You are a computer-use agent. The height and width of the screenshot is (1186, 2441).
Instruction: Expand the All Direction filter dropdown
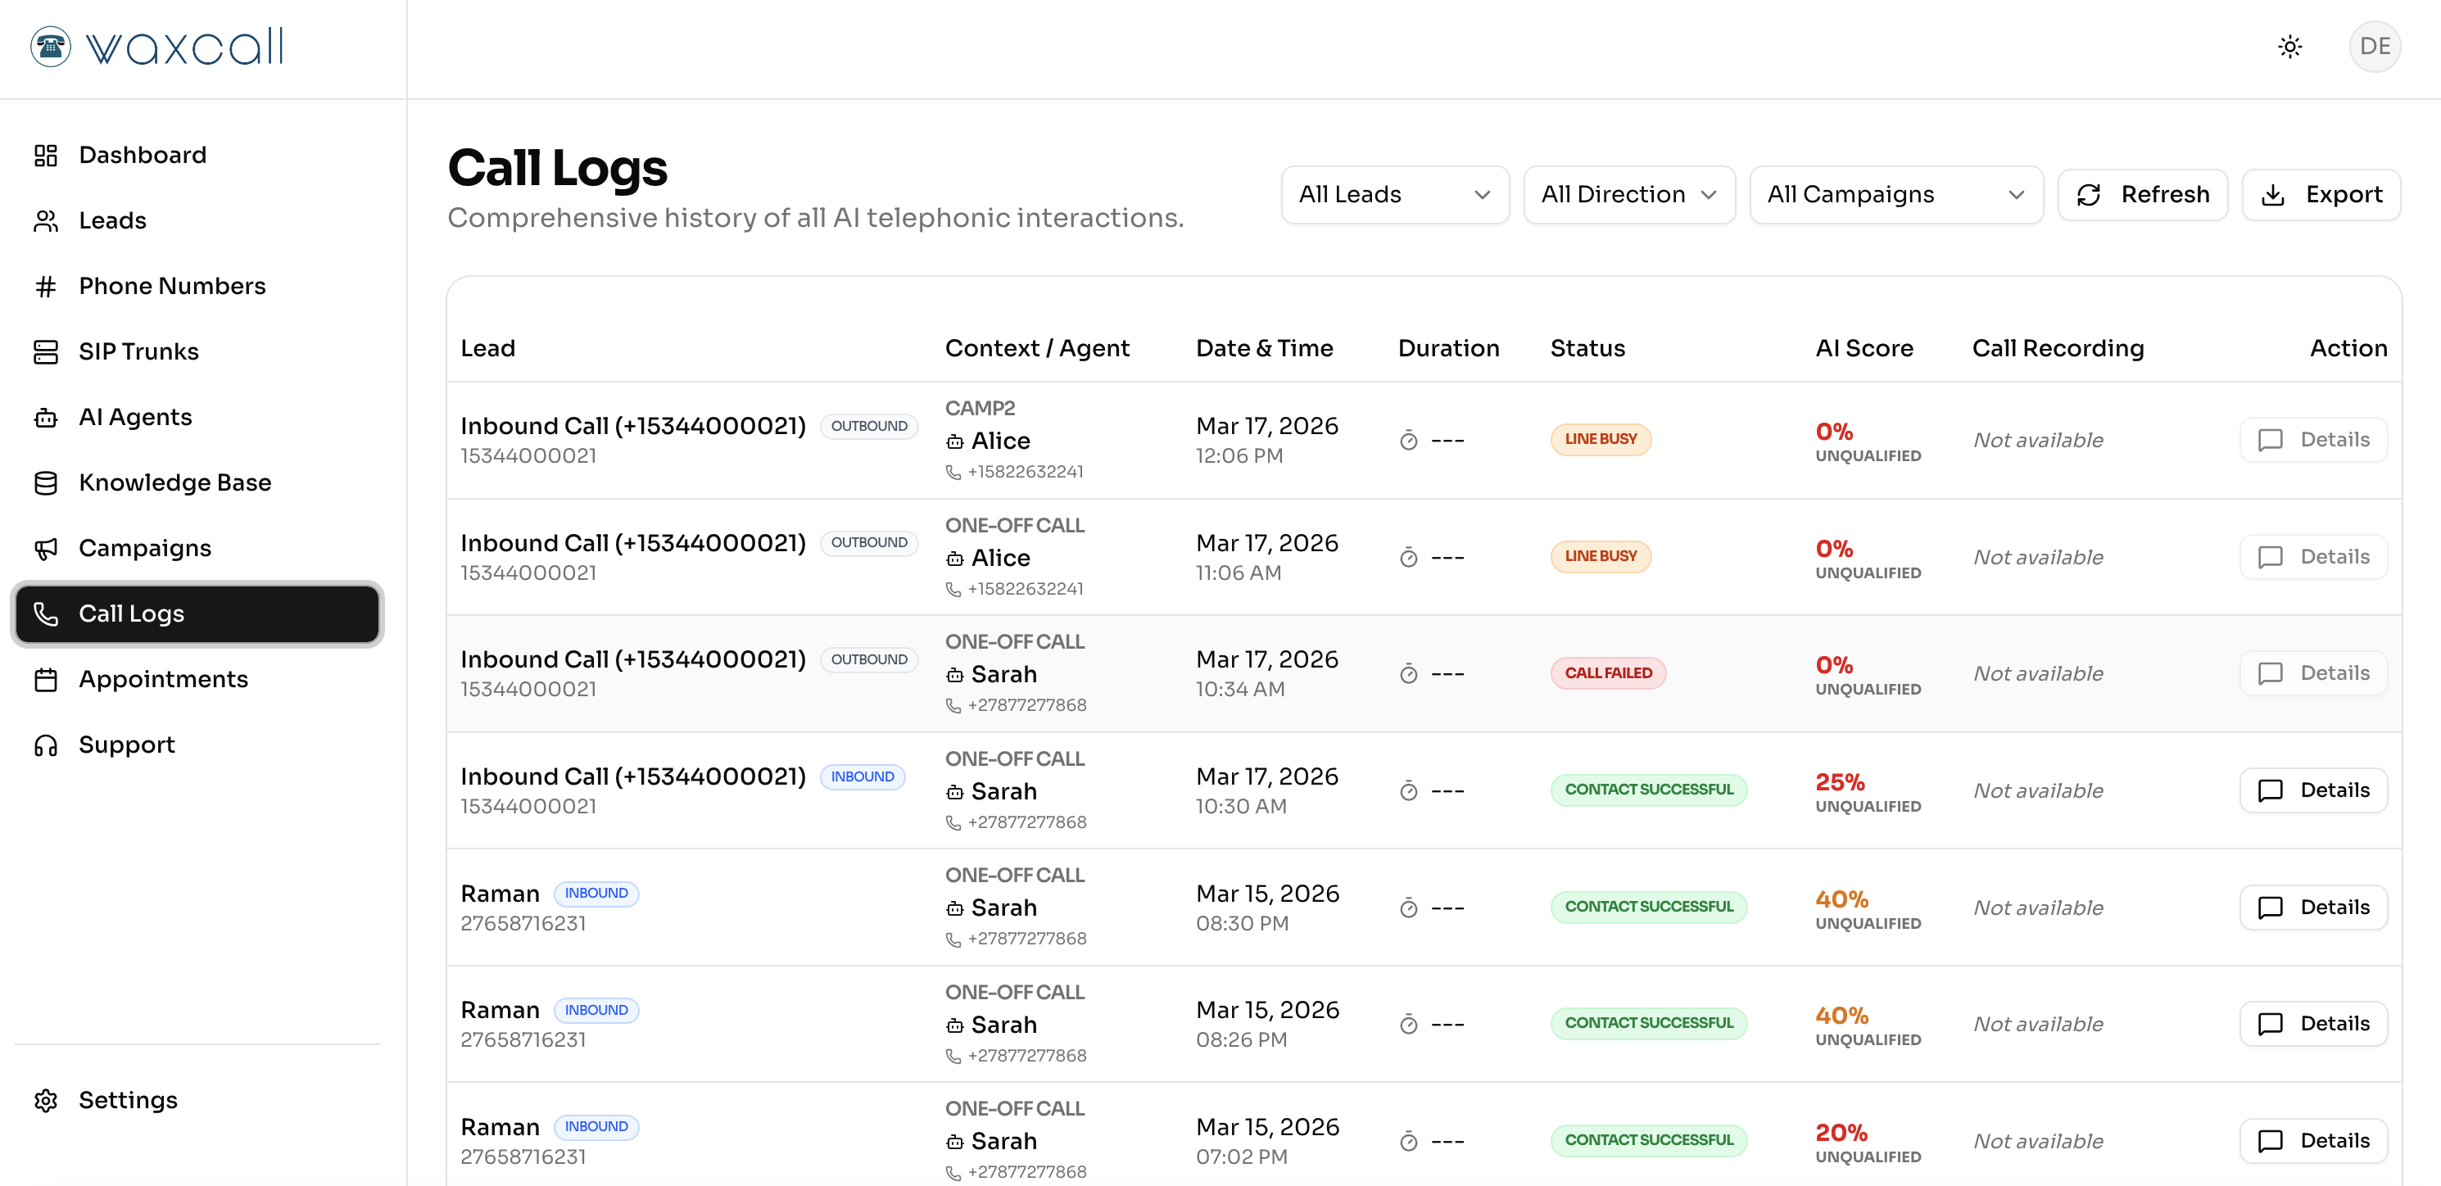point(1628,194)
